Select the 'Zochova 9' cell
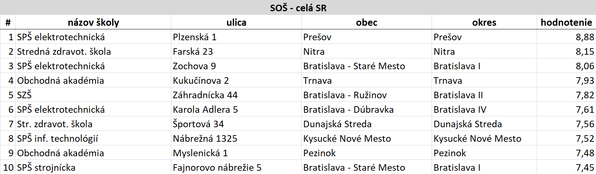Image resolution: width=596 pixels, height=174 pixels. 236,66
